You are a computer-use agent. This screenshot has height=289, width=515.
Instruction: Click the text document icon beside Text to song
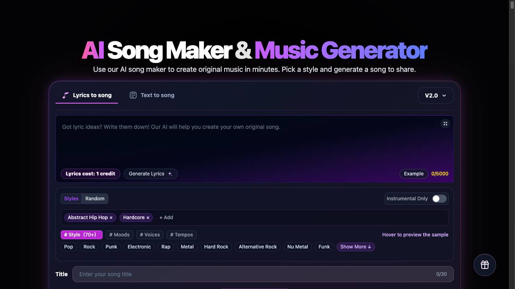pos(133,95)
